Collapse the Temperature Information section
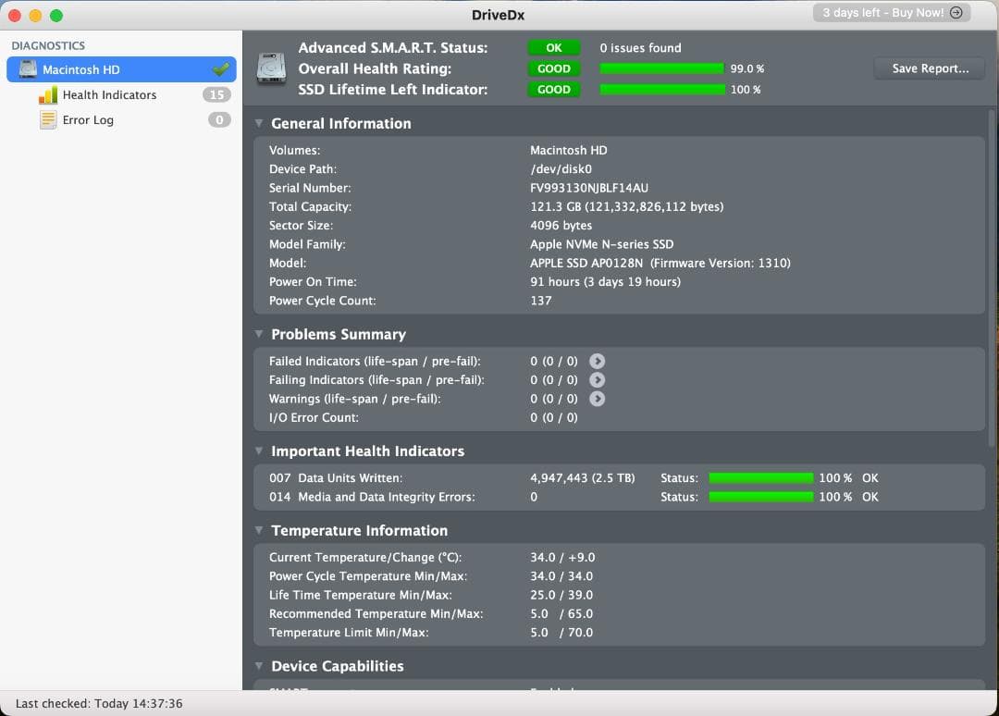 (x=258, y=530)
